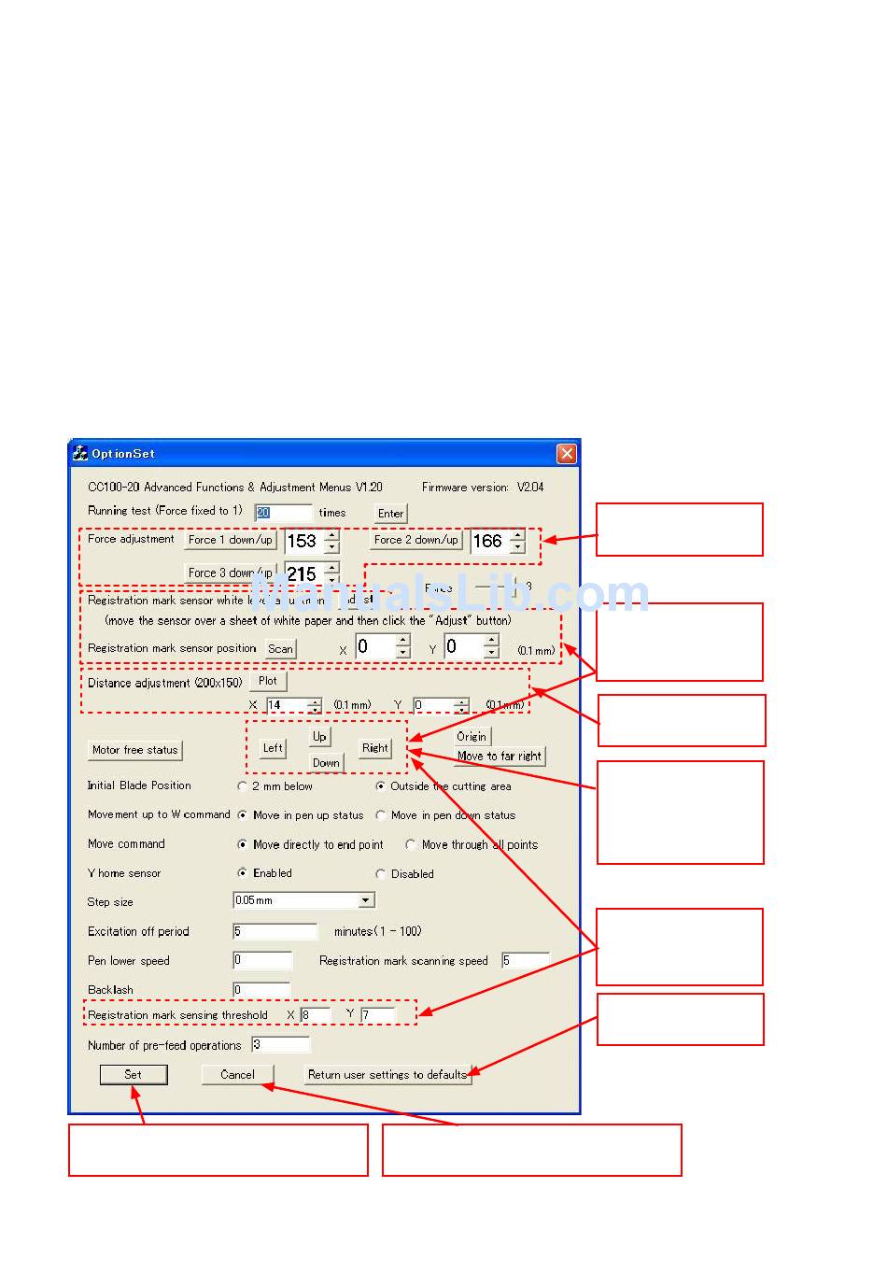The height and width of the screenshot is (1287, 887).
Task: Decrease registration mark sensor position Y value
Action: [492, 652]
